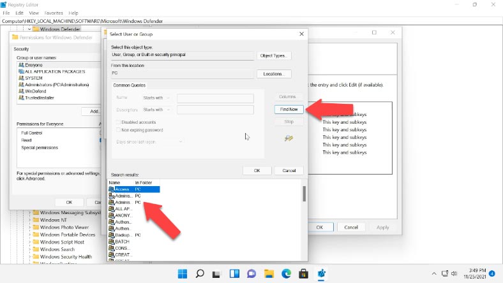Select Administrators (PC\Administrators) entry
Viewport: 503px width, 283px height.
pyautogui.click(x=54, y=85)
